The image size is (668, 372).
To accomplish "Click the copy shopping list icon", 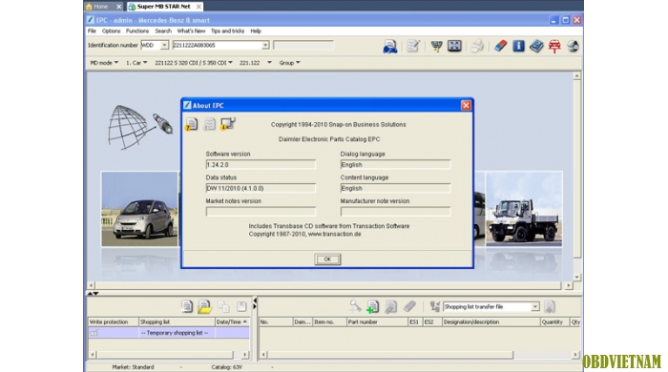I will [x=223, y=306].
